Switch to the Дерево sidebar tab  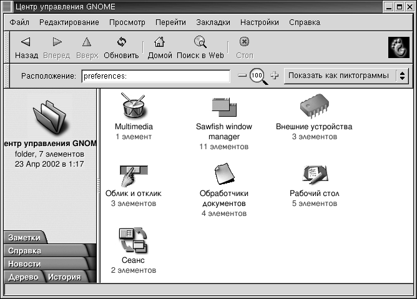[x=23, y=277]
